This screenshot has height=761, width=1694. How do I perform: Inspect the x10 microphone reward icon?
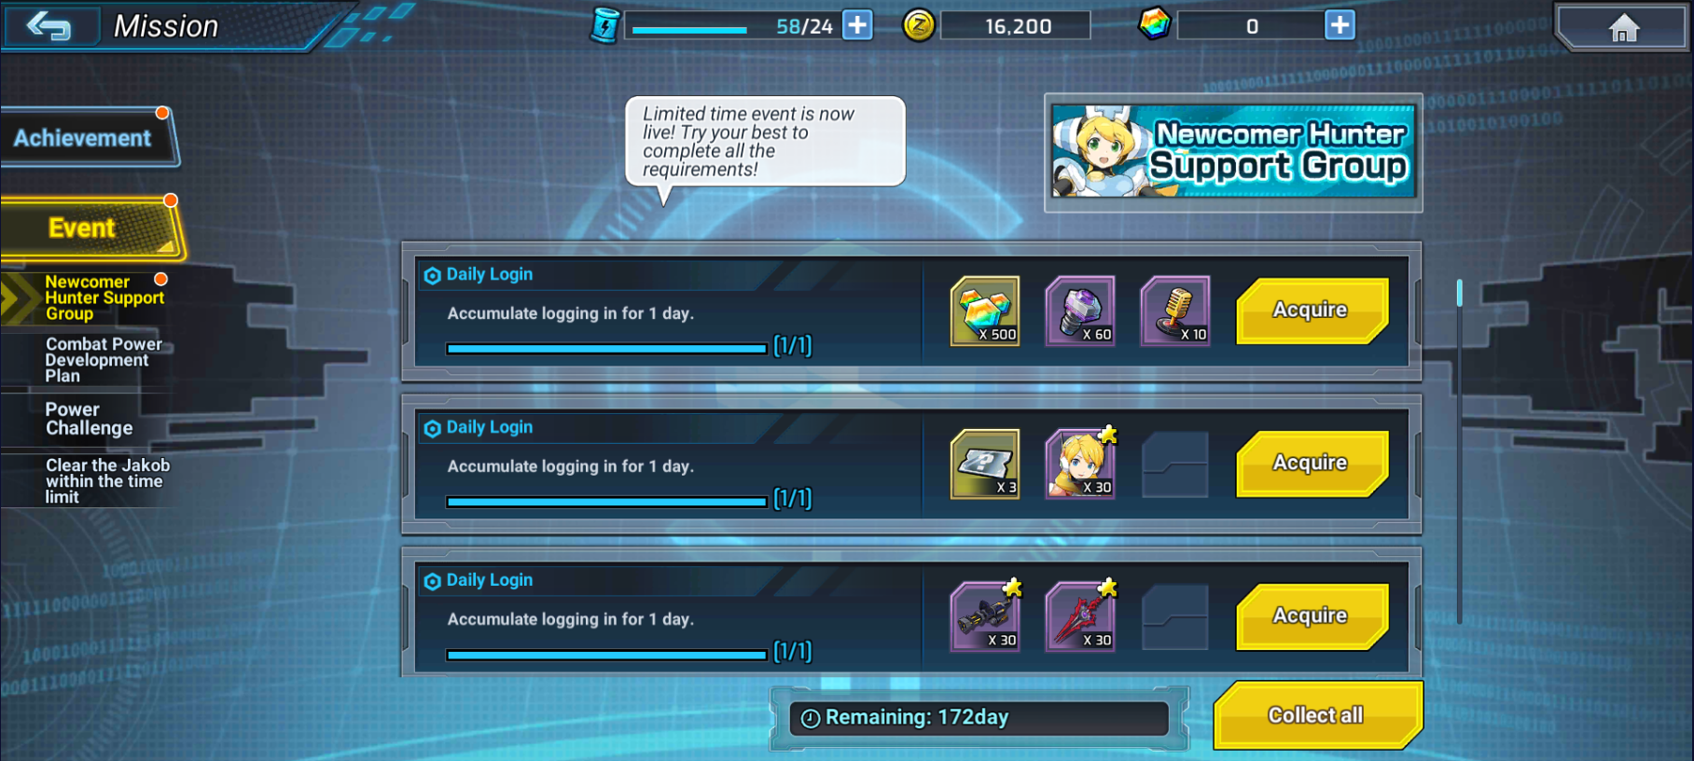1175,311
